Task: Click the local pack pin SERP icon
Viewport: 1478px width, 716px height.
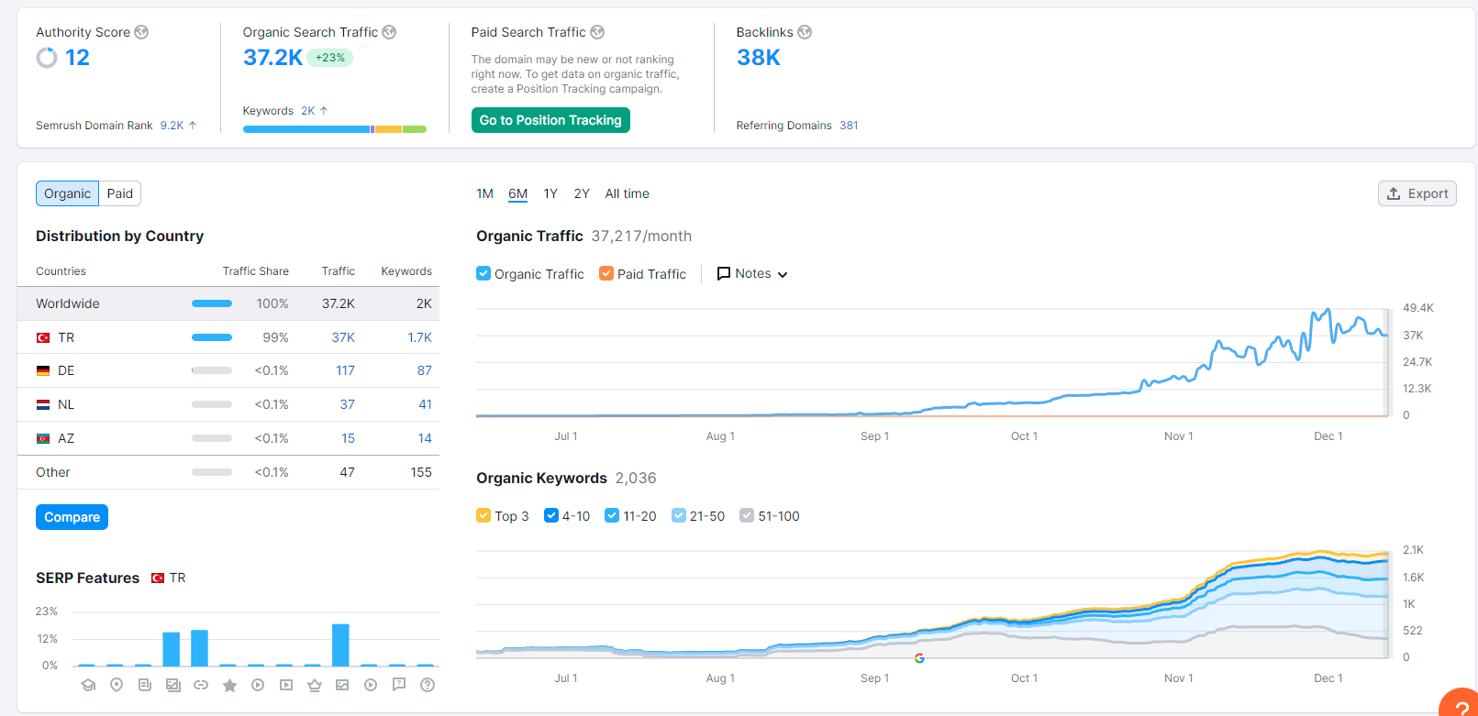Action: pos(117,685)
